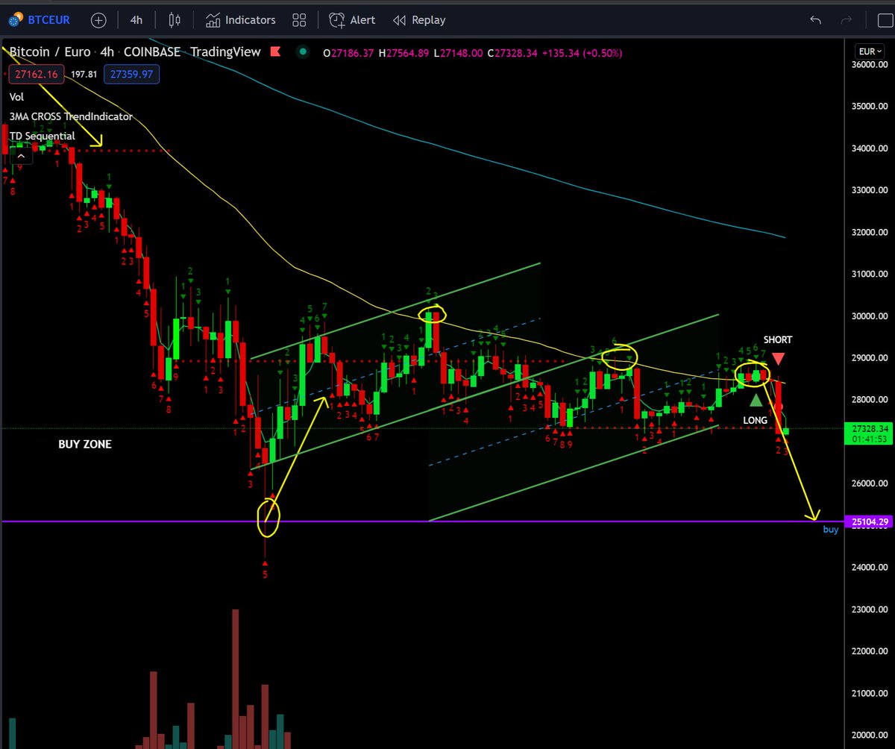The width and height of the screenshot is (895, 749).
Task: Click the compare symbol plus icon
Action: tap(98, 20)
